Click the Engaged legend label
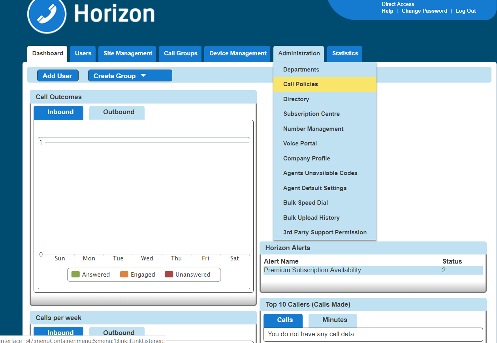The height and width of the screenshot is (343, 497). click(143, 275)
